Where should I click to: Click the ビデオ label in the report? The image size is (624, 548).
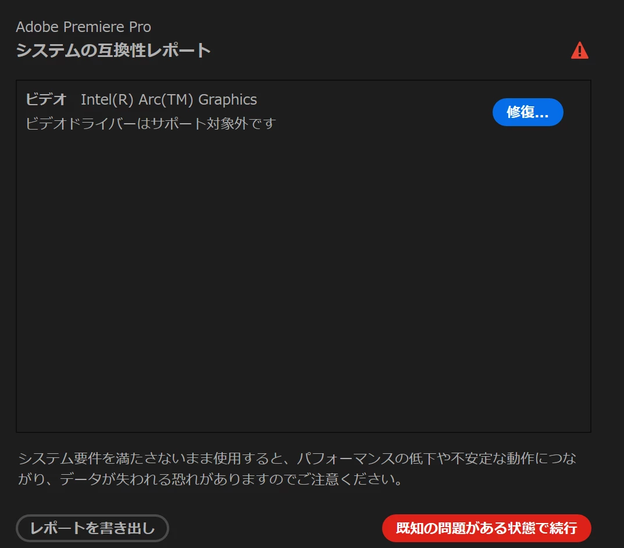point(46,99)
